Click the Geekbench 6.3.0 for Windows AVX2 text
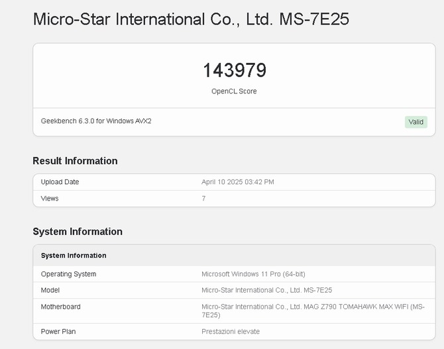The height and width of the screenshot is (349, 444). pos(96,121)
